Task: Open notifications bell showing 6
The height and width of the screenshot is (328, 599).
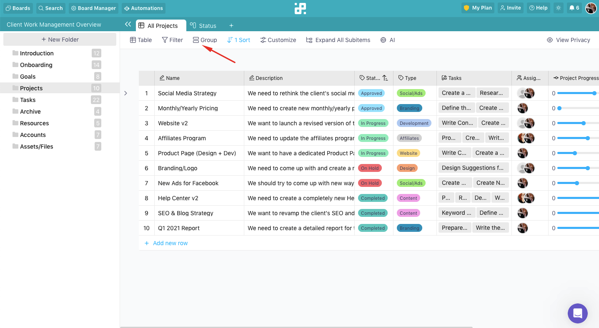Action: 574,8
